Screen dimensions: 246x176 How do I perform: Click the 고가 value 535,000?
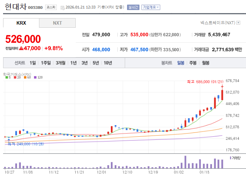tap(139, 35)
